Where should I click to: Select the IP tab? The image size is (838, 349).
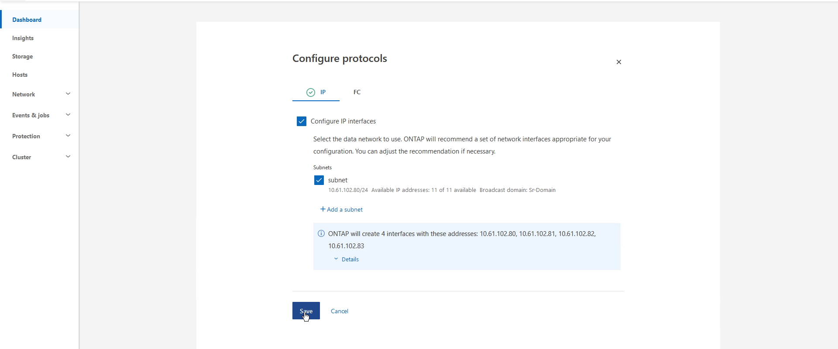pos(316,92)
